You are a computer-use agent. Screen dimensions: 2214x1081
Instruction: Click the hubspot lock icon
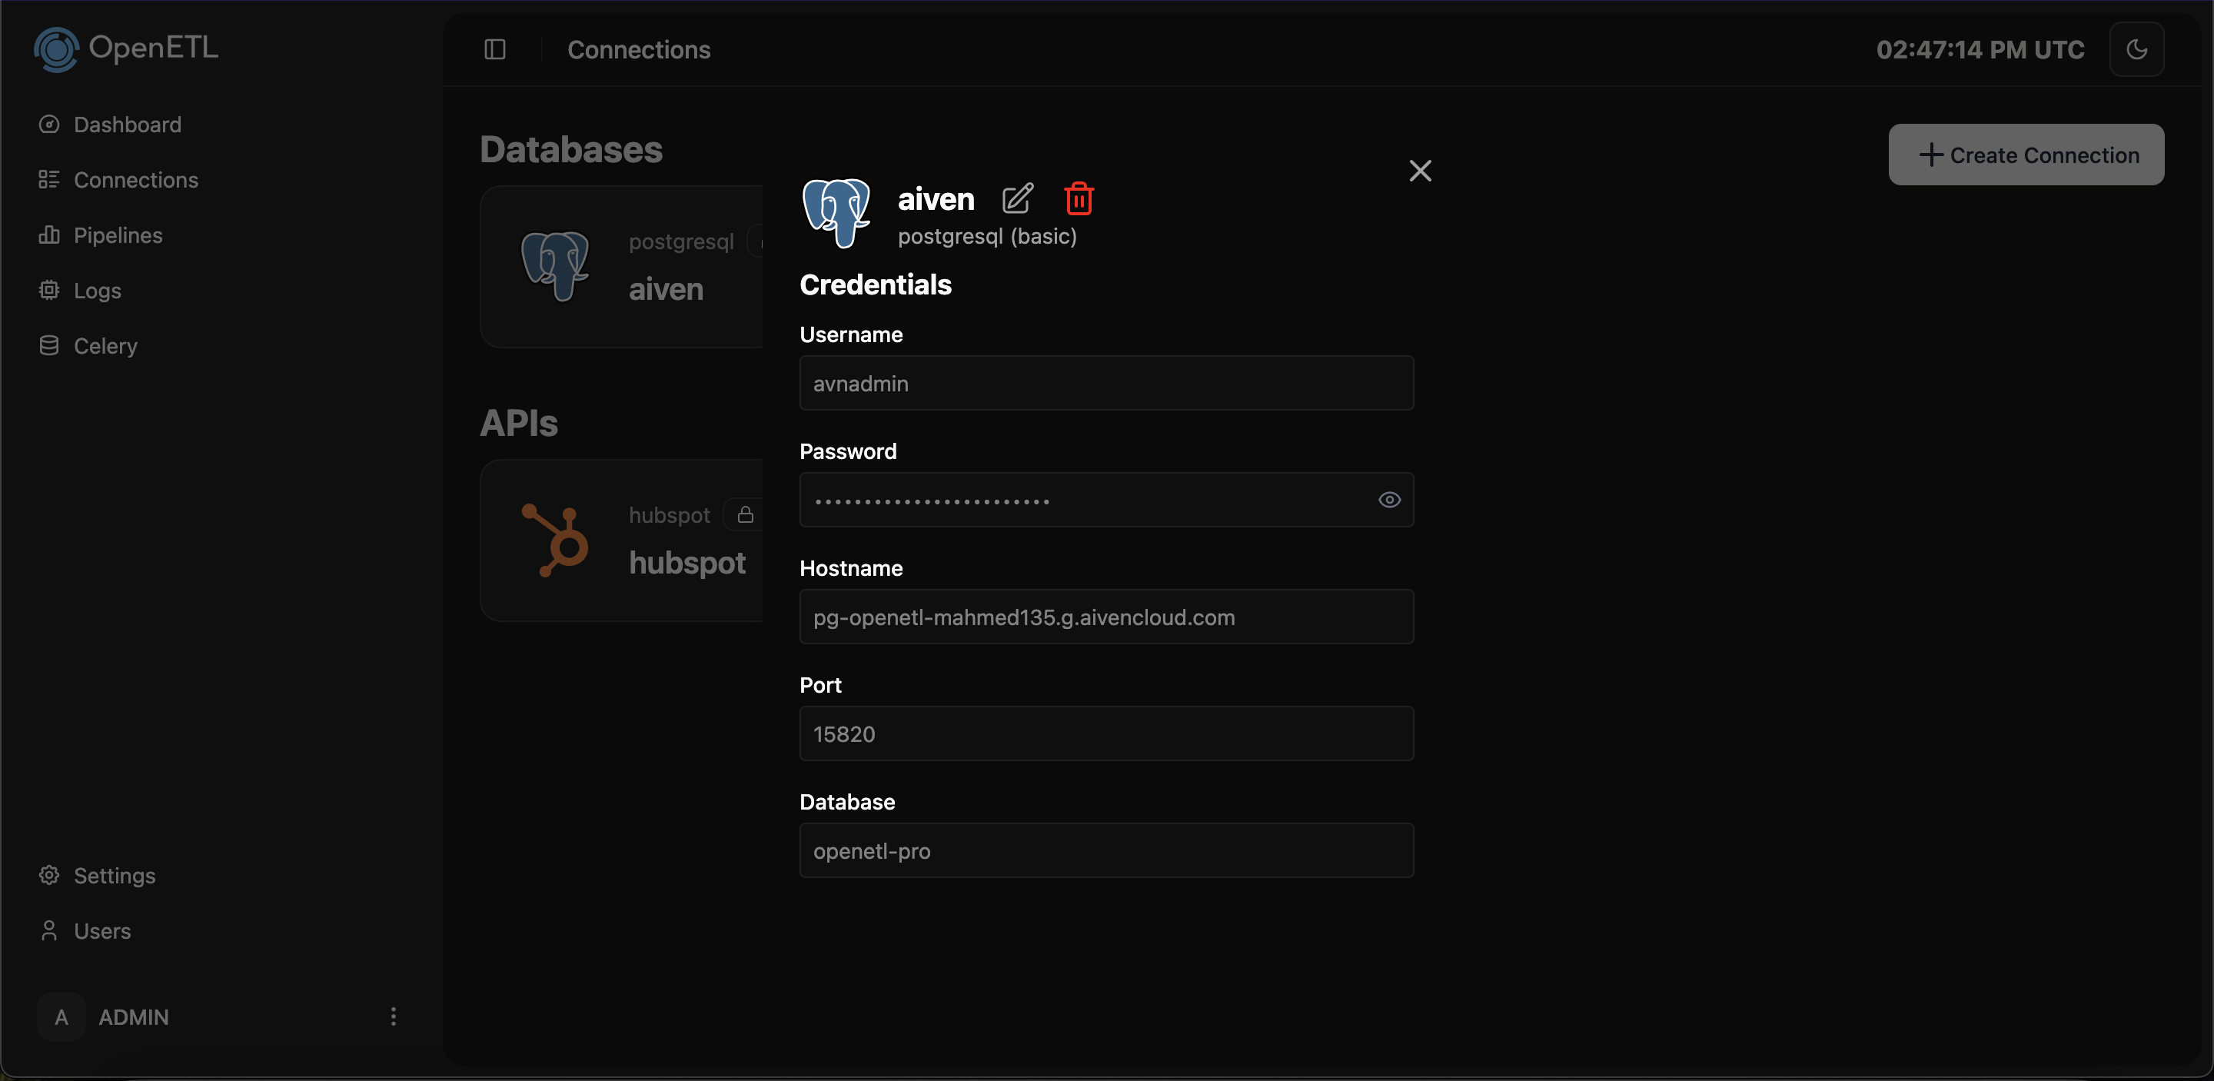tap(745, 514)
